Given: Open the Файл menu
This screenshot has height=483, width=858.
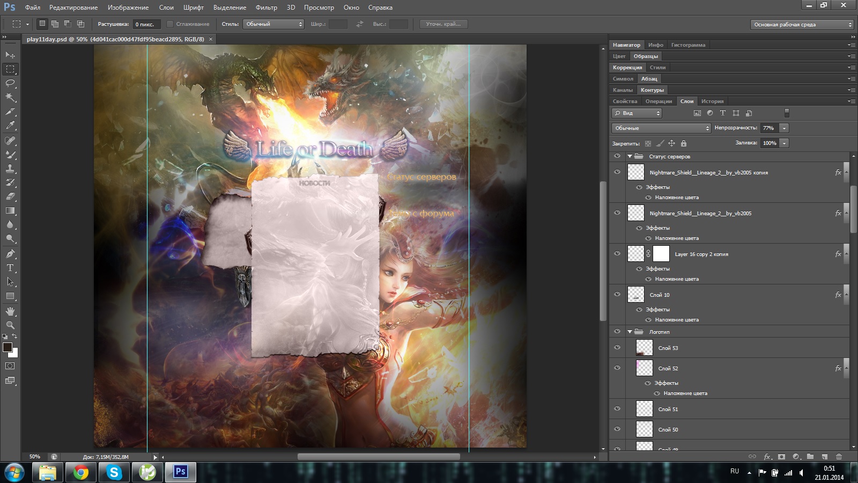Looking at the screenshot, I should pyautogui.click(x=33, y=8).
